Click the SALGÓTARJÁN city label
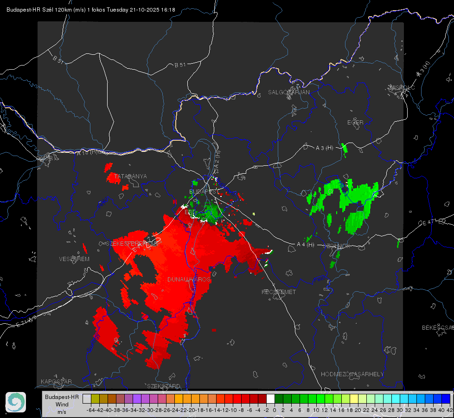 click(x=288, y=92)
